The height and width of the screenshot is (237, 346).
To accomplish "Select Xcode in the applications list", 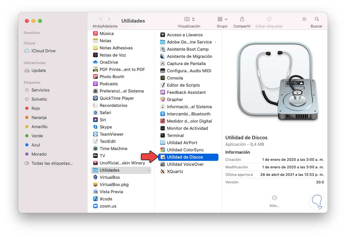I will [105, 199].
